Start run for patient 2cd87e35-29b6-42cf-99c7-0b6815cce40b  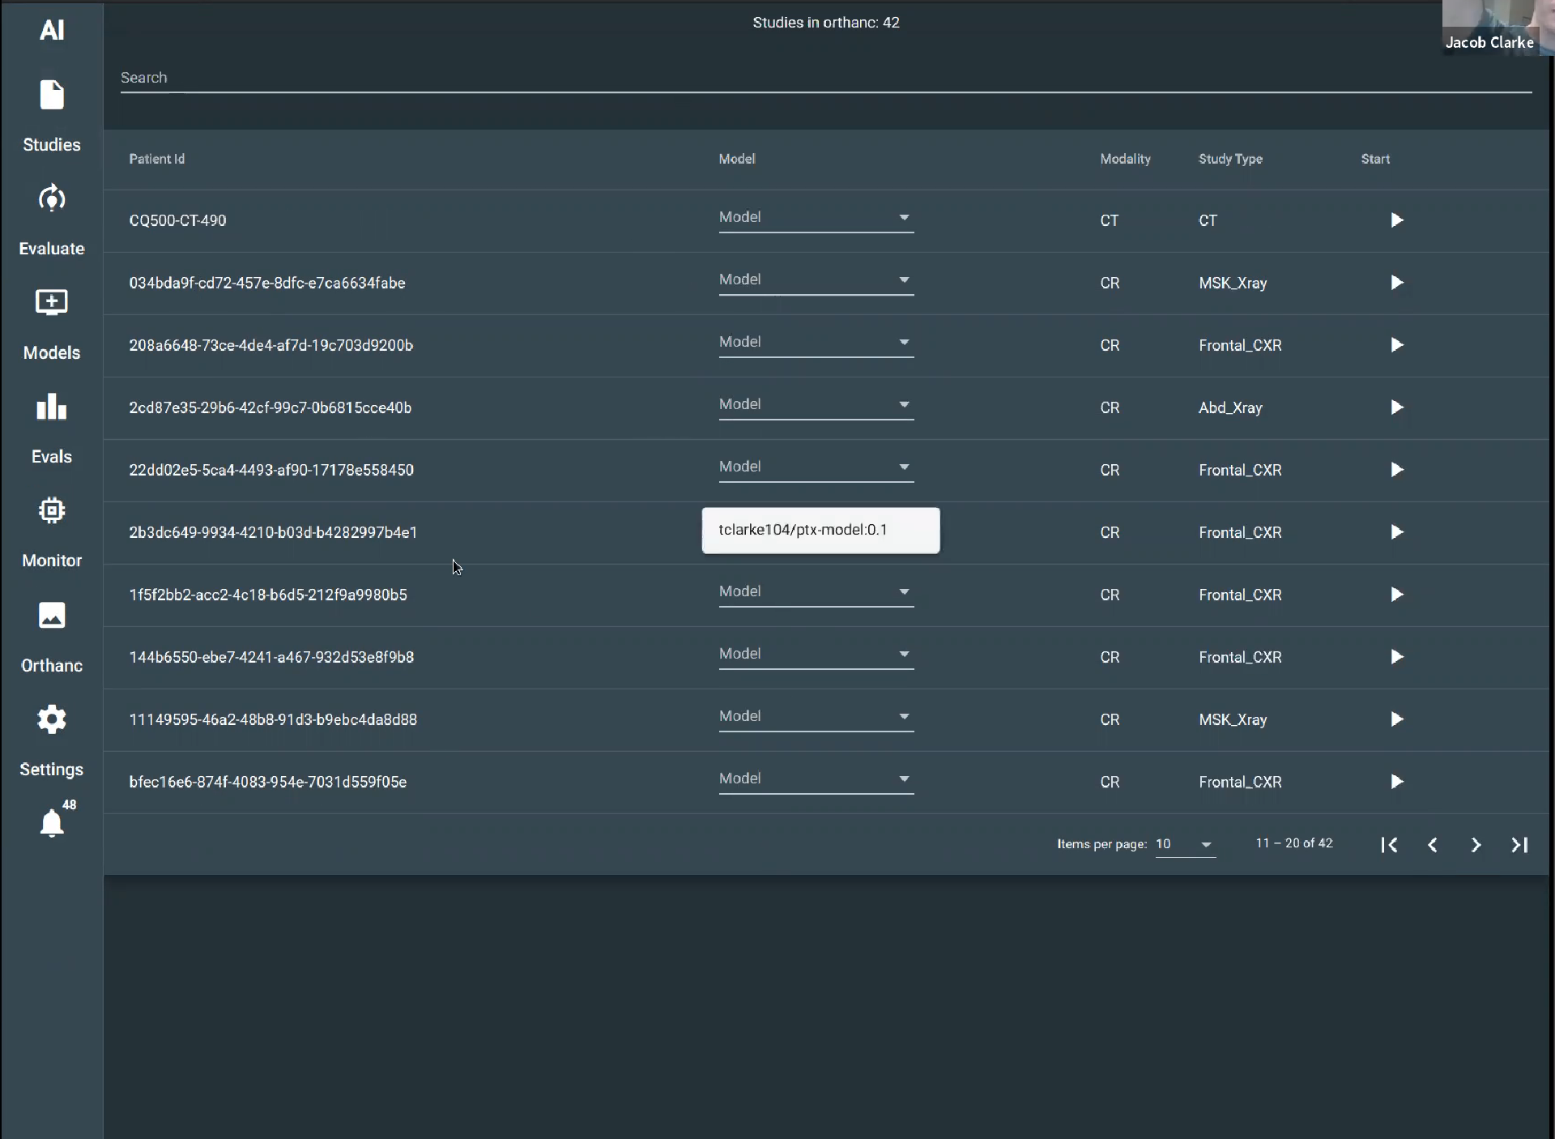click(x=1397, y=407)
